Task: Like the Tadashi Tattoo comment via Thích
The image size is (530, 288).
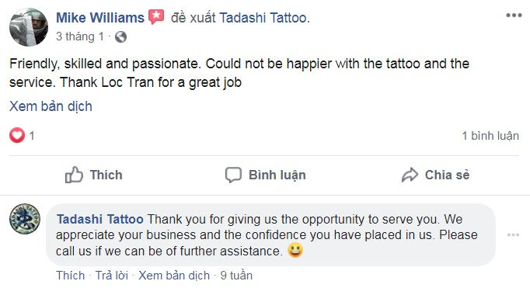Action: 70,276
